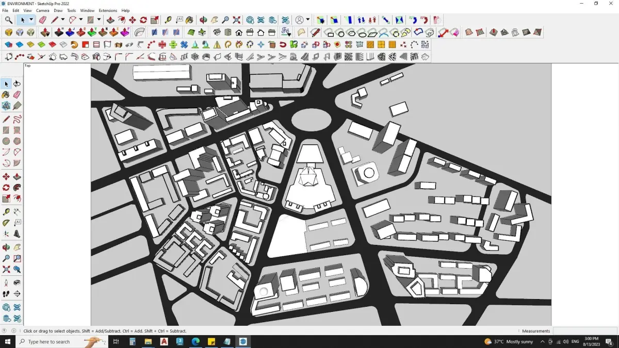Image resolution: width=619 pixels, height=348 pixels.
Task: Open File Explorer from taskbar
Action: pos(148,341)
